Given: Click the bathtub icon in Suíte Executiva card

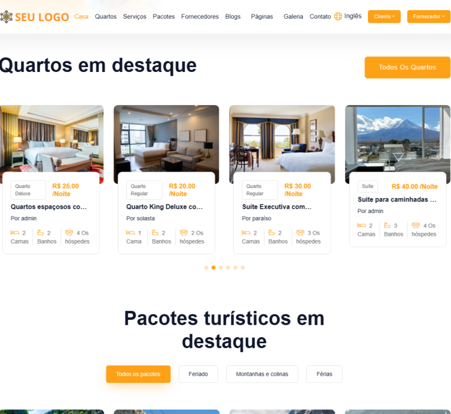Looking at the screenshot, I should tap(272, 232).
